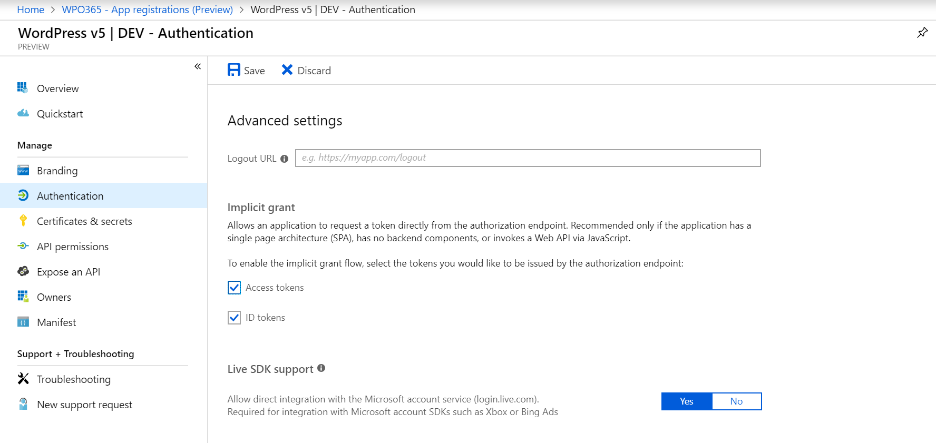Click the Access tokens label

[x=275, y=288]
